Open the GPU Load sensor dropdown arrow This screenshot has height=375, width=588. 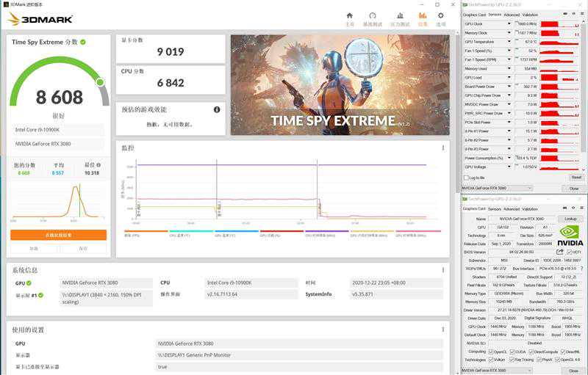(x=509, y=77)
